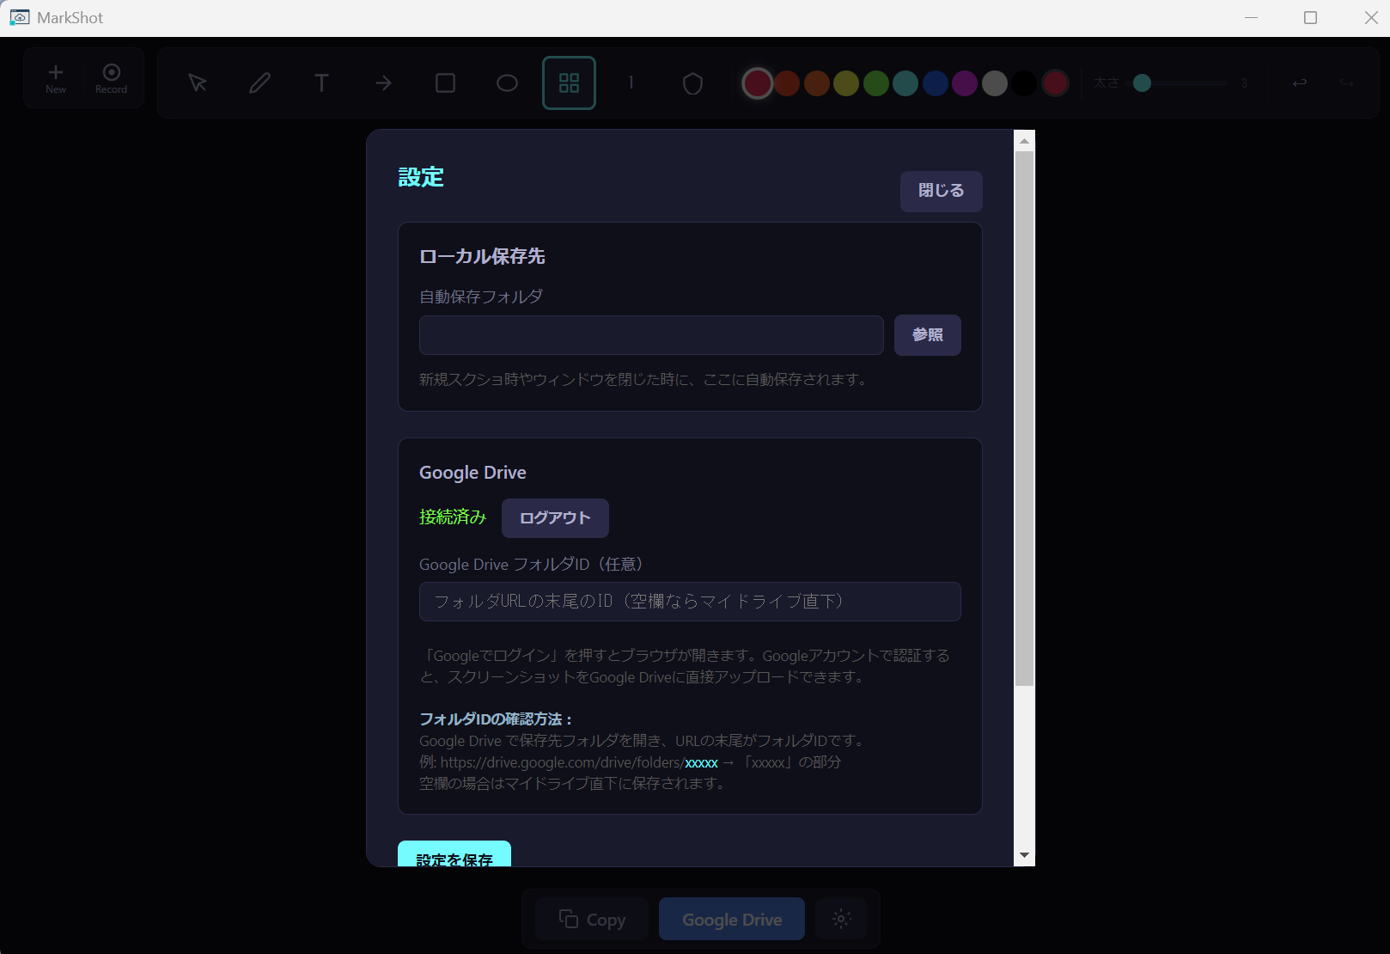The height and width of the screenshot is (954, 1390).
Task: Toggle the theme with the sun icon
Action: coord(841,918)
